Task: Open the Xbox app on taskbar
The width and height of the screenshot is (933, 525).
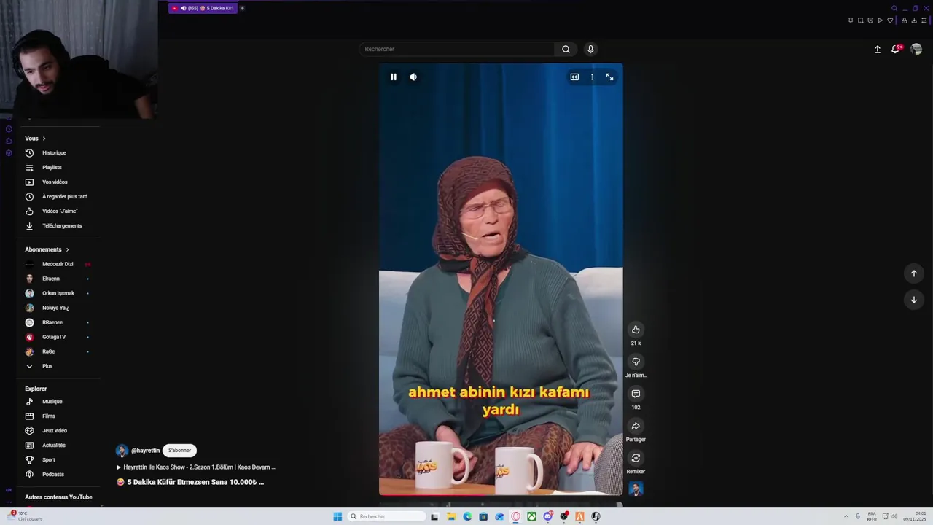Action: click(x=531, y=516)
